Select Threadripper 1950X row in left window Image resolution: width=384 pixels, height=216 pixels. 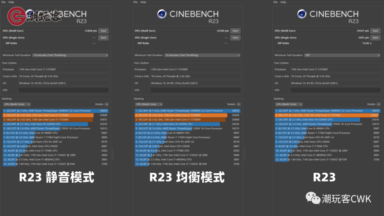pyautogui.click(x=56, y=129)
